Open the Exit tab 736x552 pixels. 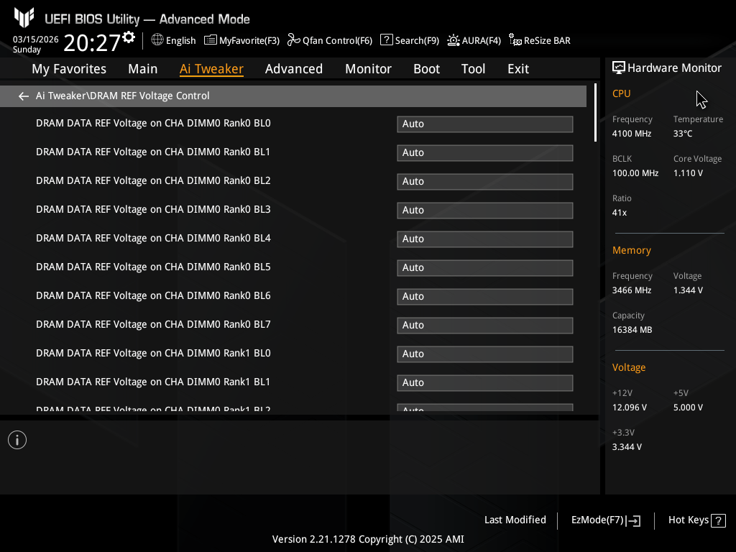tap(518, 69)
